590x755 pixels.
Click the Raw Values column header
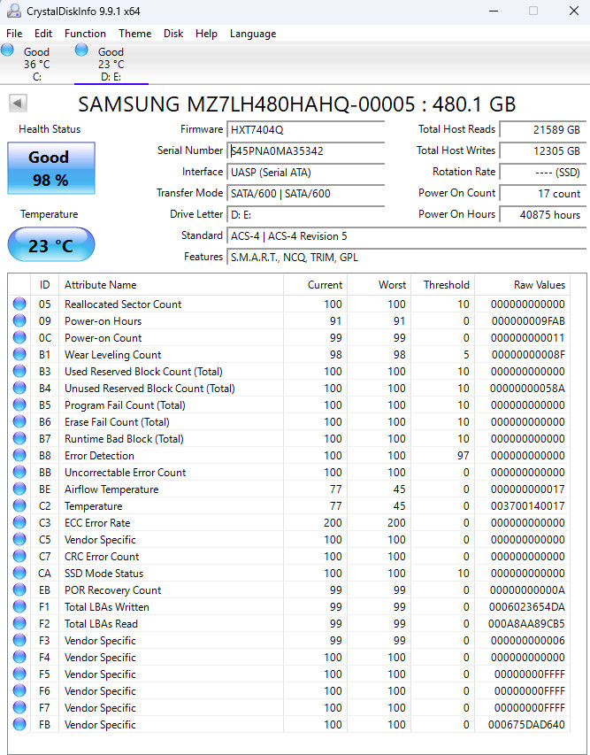click(523, 285)
